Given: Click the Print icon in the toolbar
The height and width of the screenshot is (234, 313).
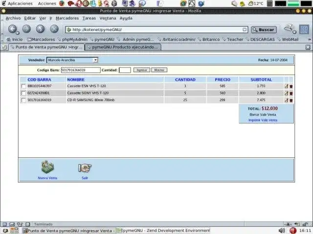Looking at the screenshot, I should point(290,28).
